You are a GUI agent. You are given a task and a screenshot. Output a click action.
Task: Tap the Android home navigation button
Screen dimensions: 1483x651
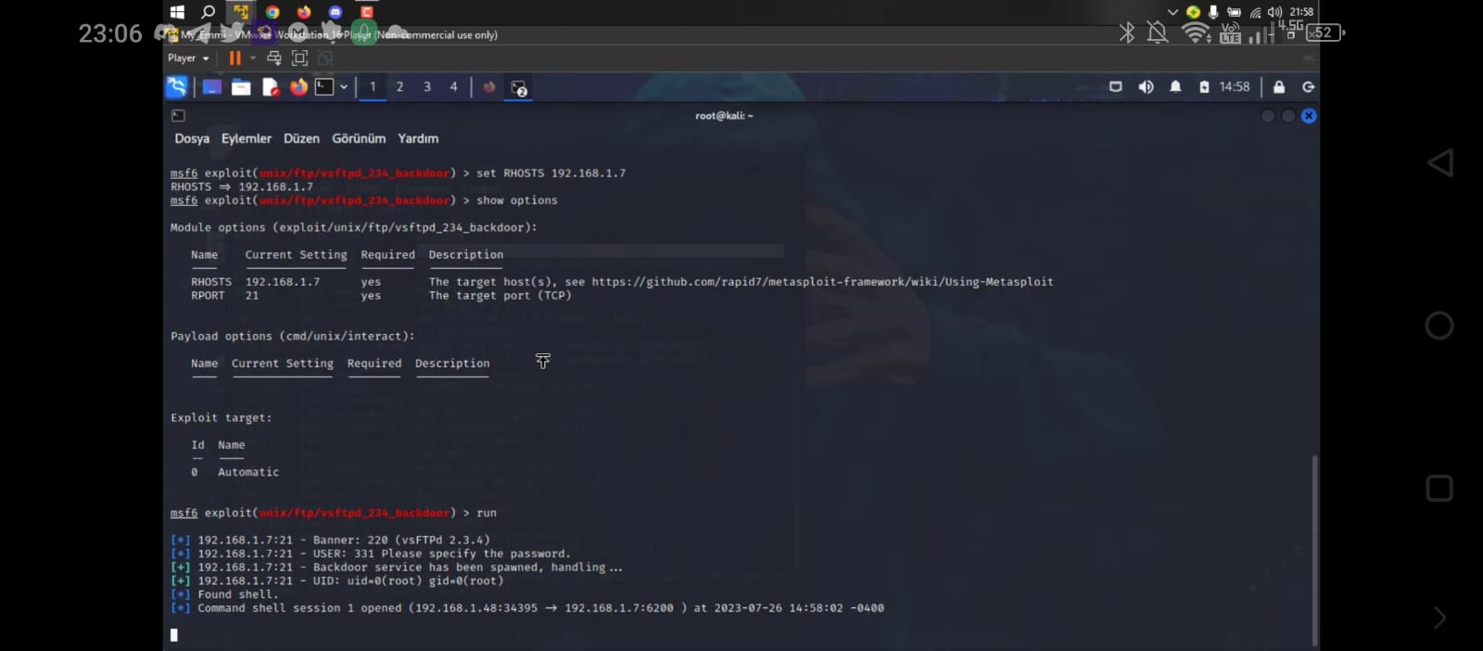point(1439,325)
